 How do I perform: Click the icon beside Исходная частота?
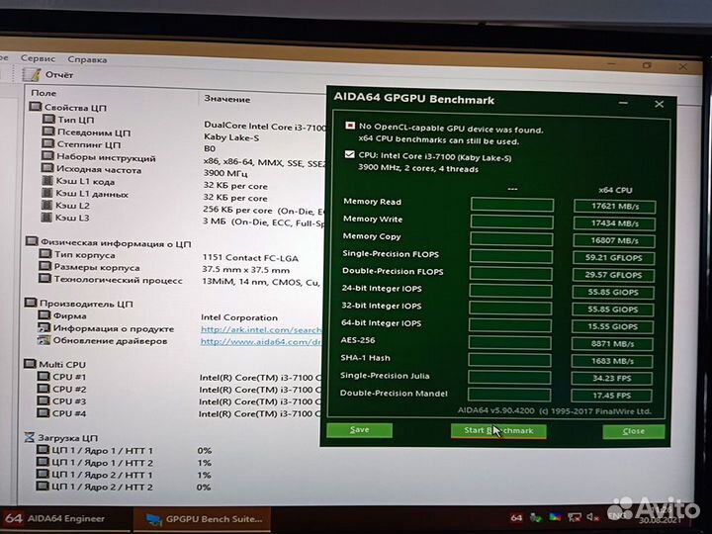pos(47,168)
